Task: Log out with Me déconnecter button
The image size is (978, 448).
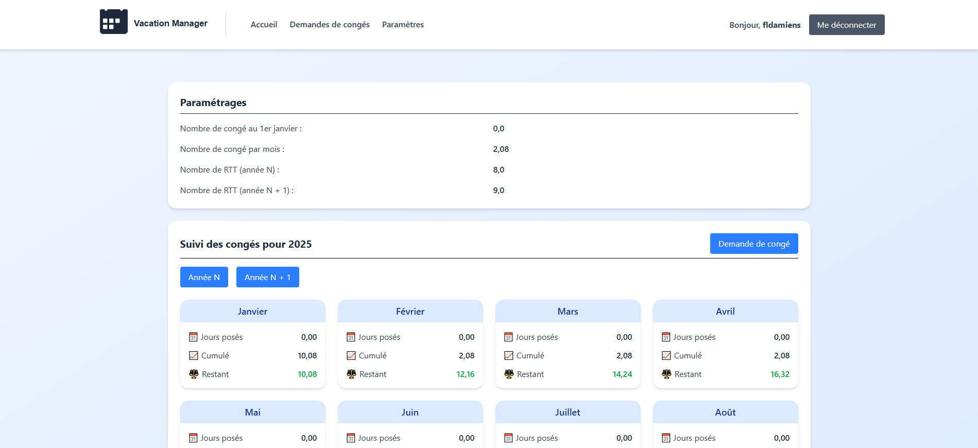Action: (x=846, y=25)
